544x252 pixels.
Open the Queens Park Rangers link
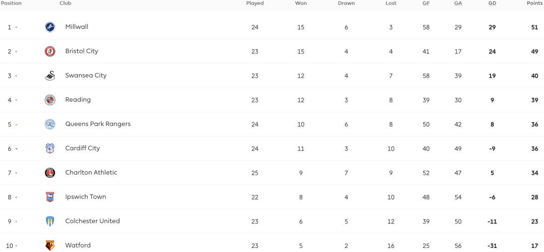[98, 124]
